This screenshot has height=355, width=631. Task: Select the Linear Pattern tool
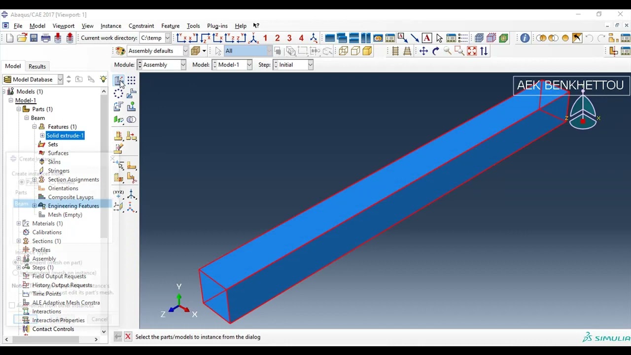(x=131, y=81)
